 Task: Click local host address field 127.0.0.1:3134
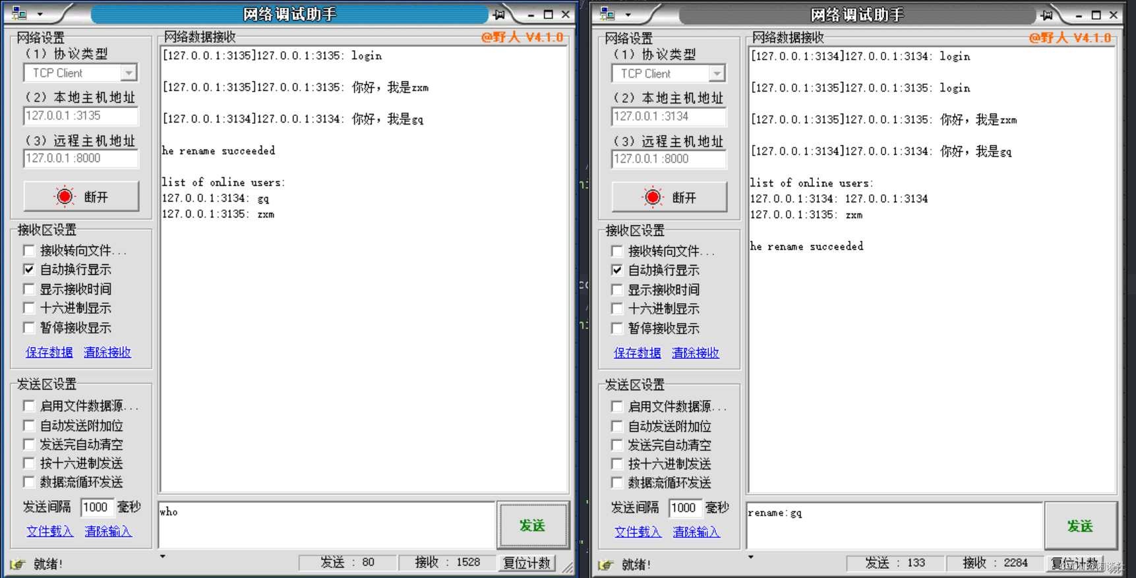click(669, 117)
